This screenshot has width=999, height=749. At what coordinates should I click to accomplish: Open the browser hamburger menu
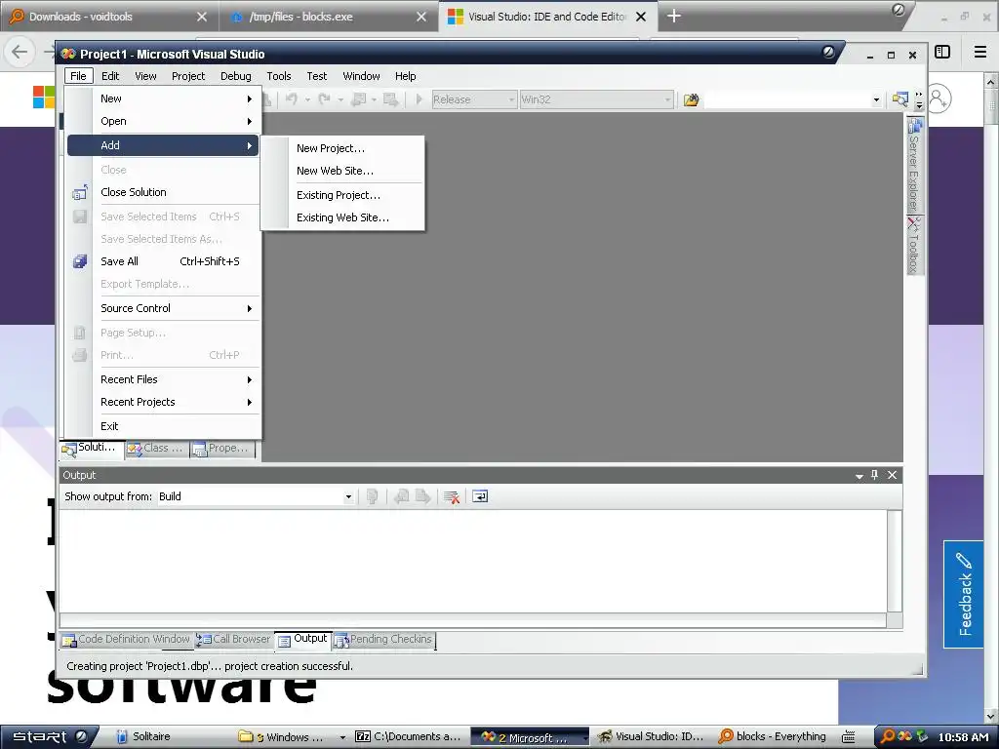[x=980, y=53]
